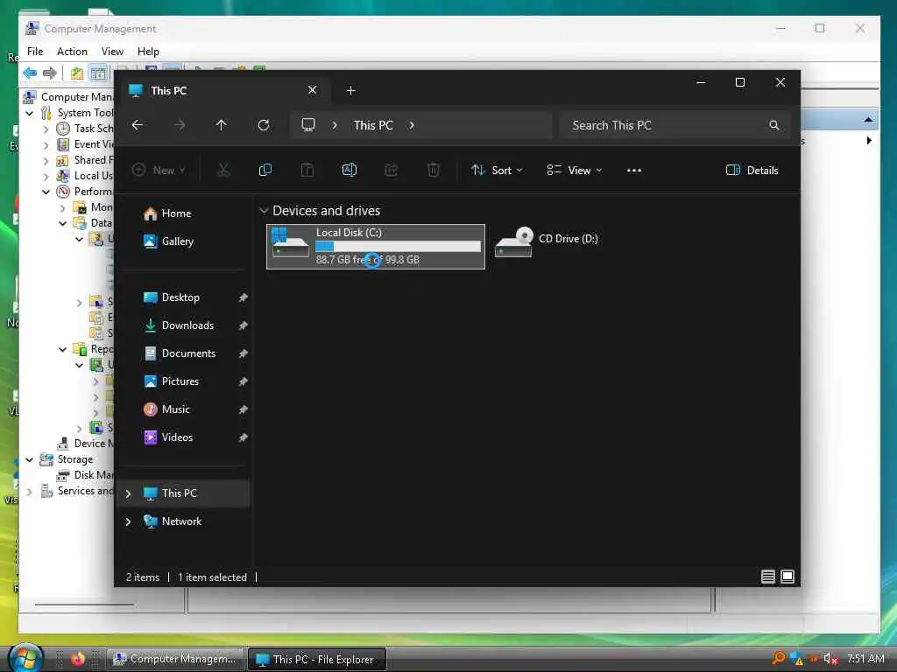This screenshot has width=897, height=672.
Task: Click the Share toolbar icon
Action: pyautogui.click(x=392, y=170)
